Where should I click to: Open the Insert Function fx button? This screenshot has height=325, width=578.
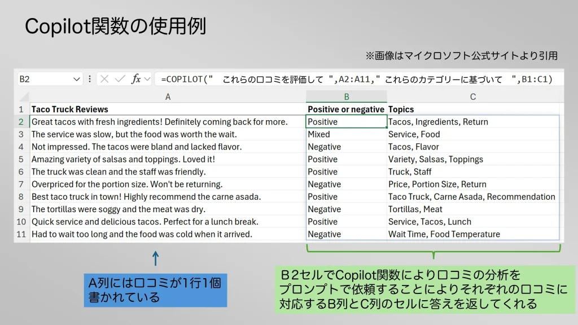pyautogui.click(x=136, y=79)
